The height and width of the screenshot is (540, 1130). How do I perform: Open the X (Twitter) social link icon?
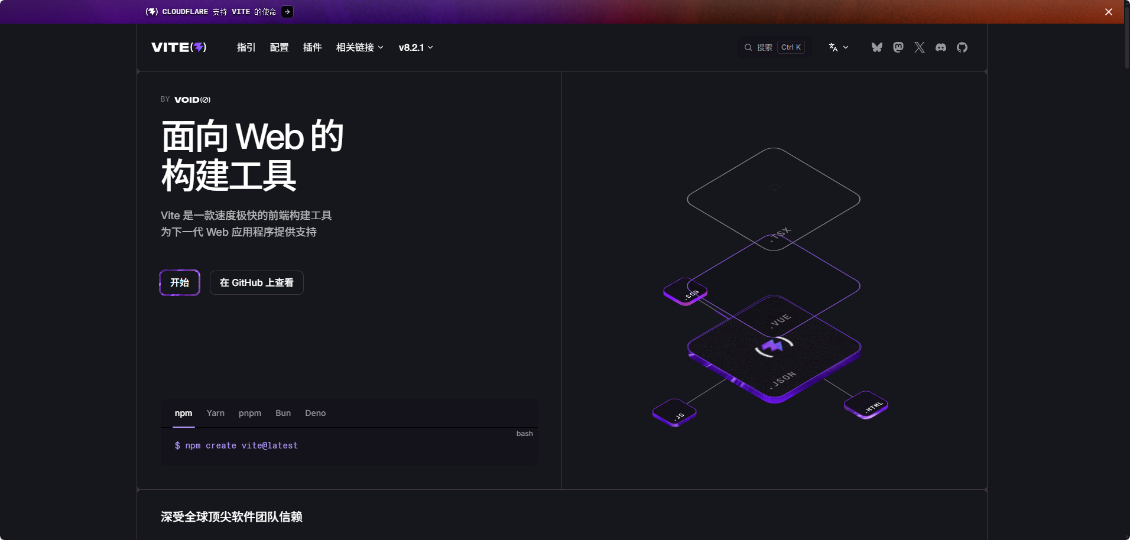pos(920,47)
